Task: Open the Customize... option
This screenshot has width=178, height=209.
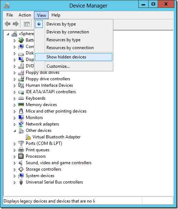Action: (74, 66)
